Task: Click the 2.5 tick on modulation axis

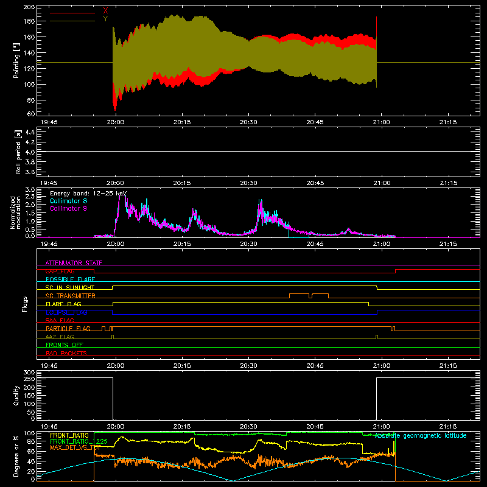Action: click(30, 196)
